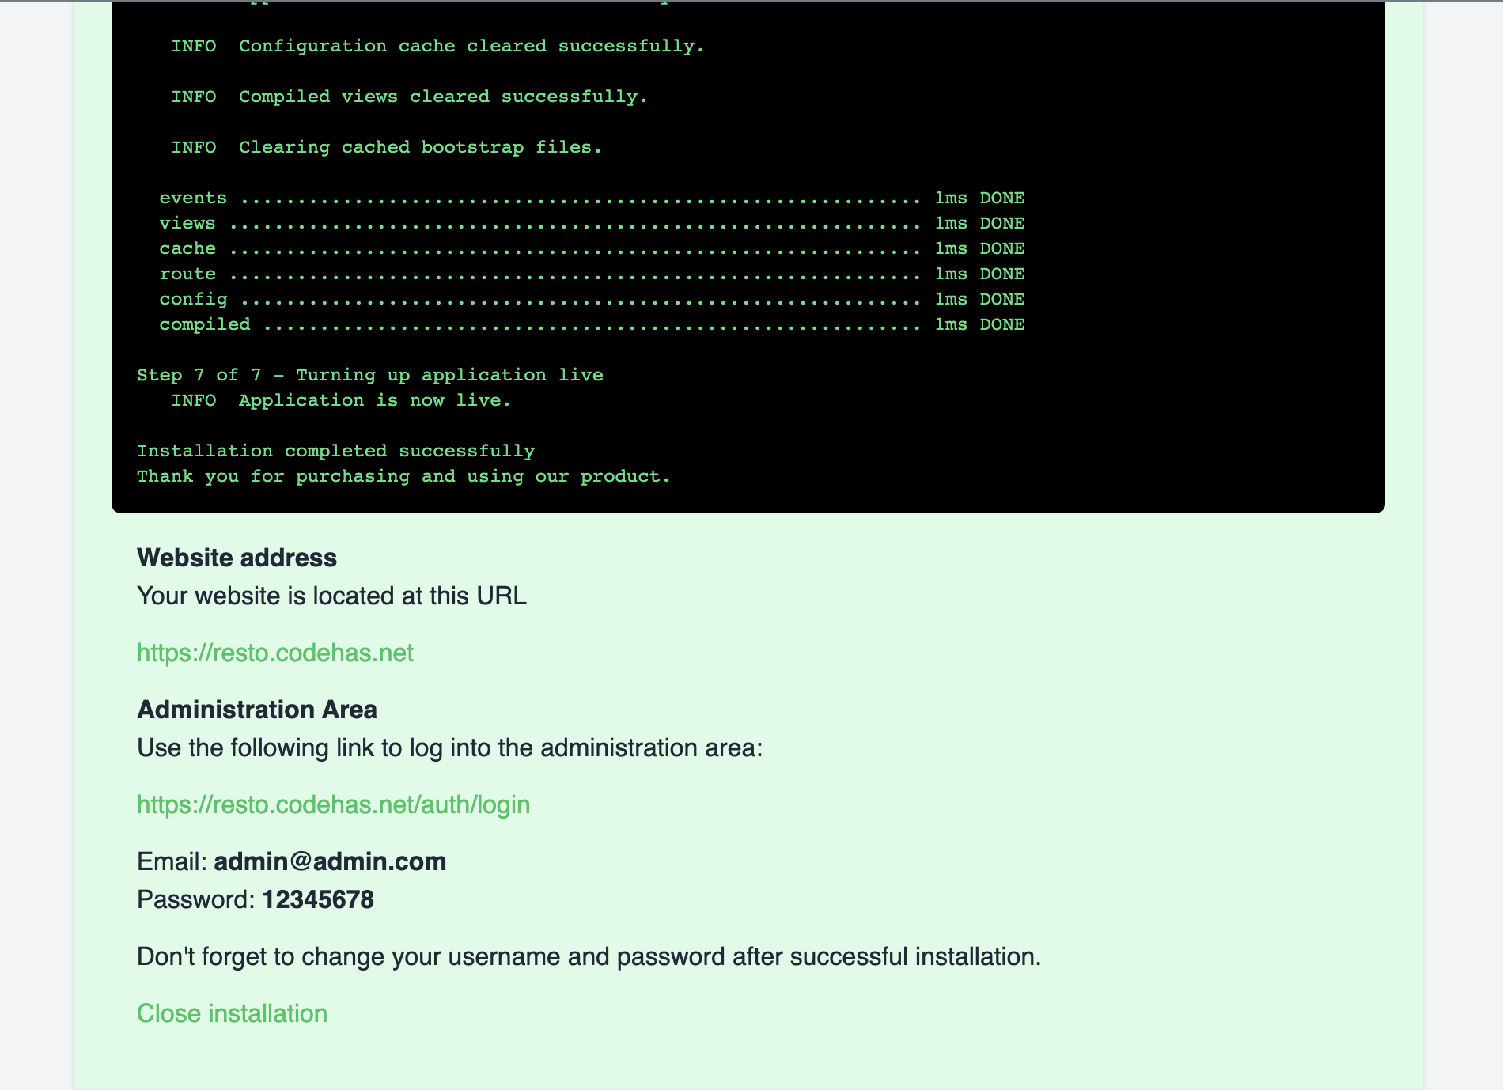Image resolution: width=1503 pixels, height=1090 pixels.
Task: Click the config DONE line in terminal
Action: point(591,299)
